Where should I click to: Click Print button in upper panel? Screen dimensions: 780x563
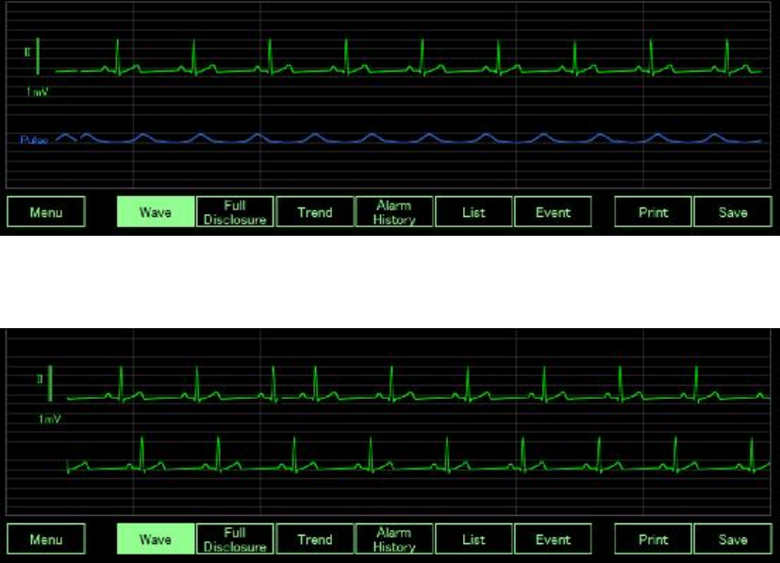[654, 212]
